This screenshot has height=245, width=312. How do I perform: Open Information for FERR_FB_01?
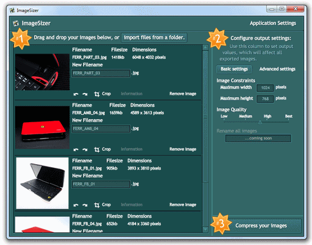click(132, 205)
